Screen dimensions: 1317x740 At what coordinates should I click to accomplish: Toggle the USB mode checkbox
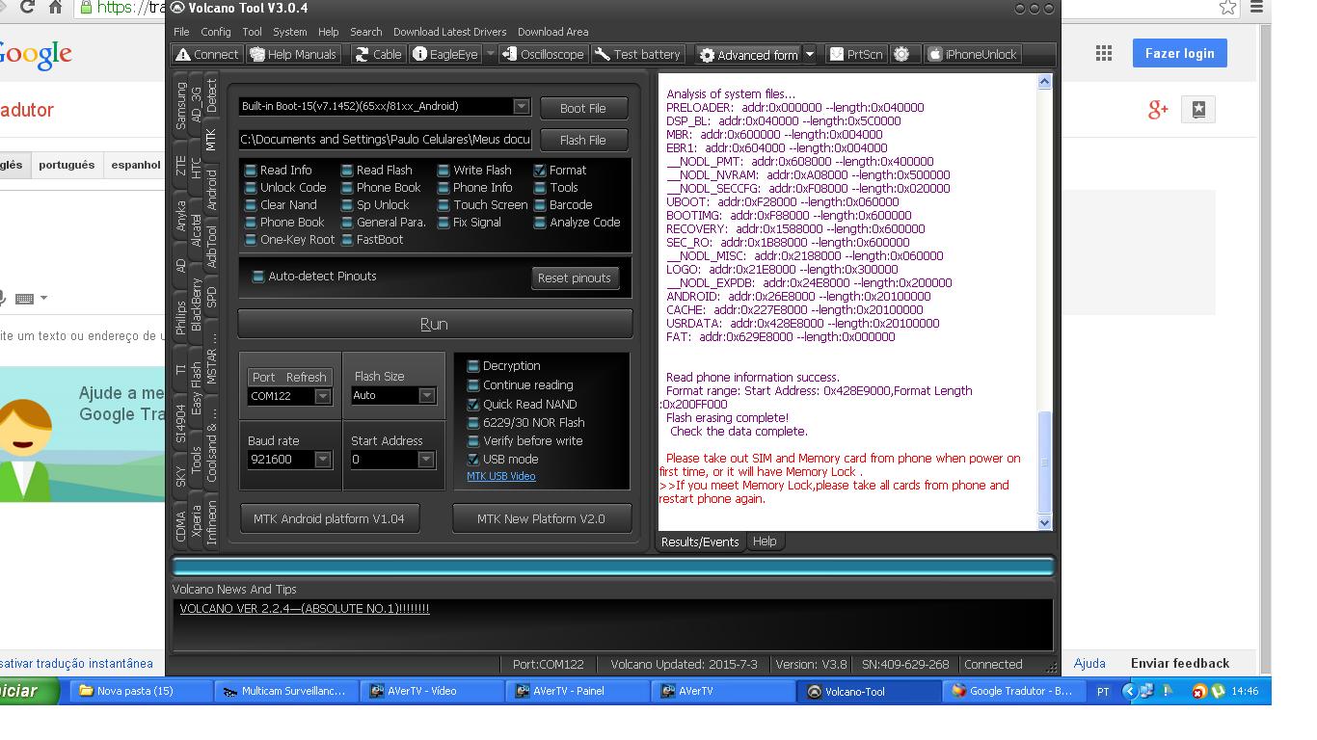pyautogui.click(x=473, y=460)
